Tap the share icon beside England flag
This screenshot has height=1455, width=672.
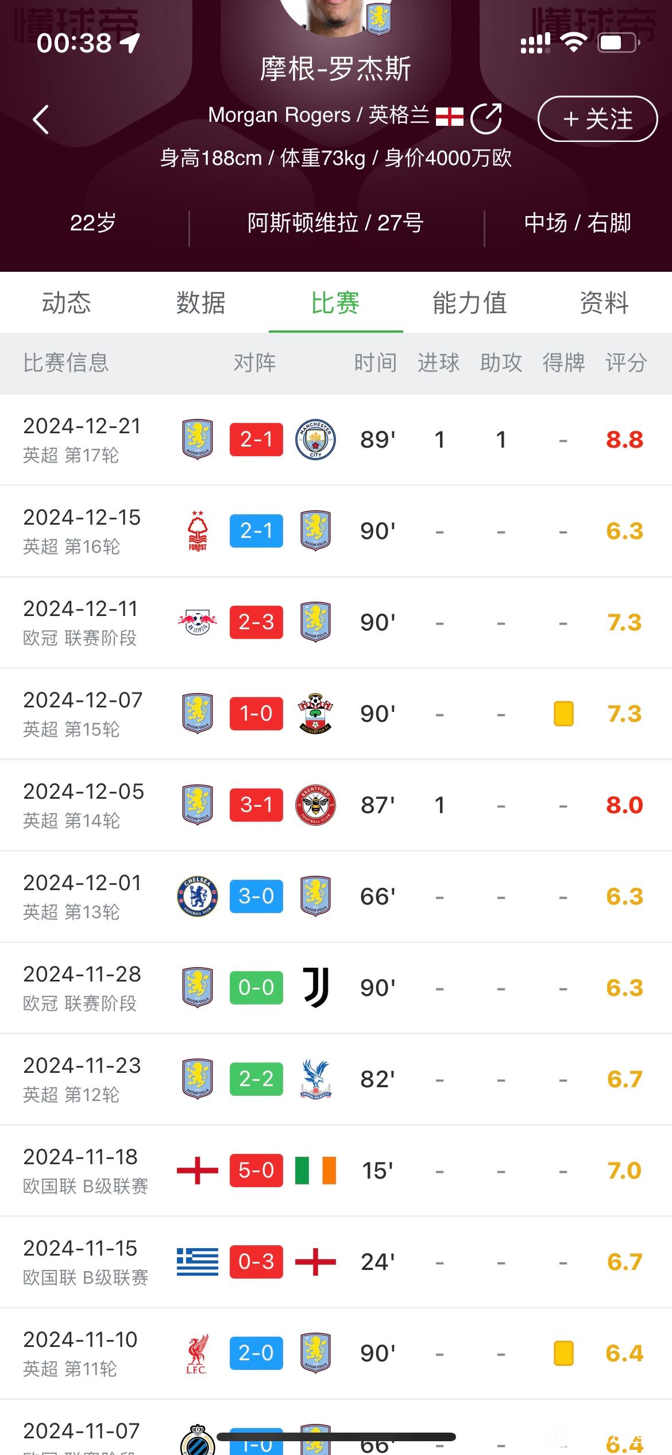click(486, 118)
